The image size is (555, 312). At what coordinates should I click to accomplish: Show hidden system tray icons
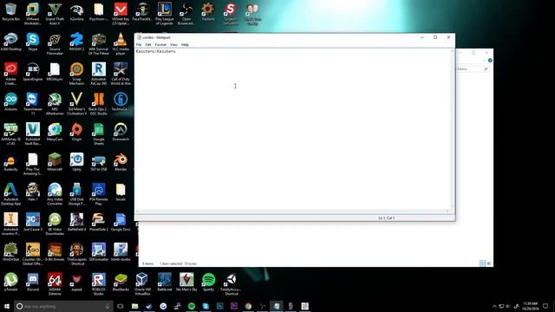pos(494,306)
